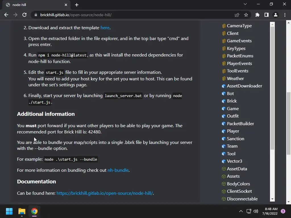Show hidden system tray icons

pos(241,211)
